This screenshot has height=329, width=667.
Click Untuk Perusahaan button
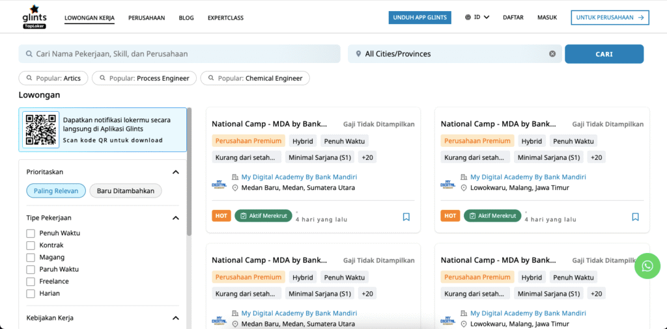[x=610, y=18]
